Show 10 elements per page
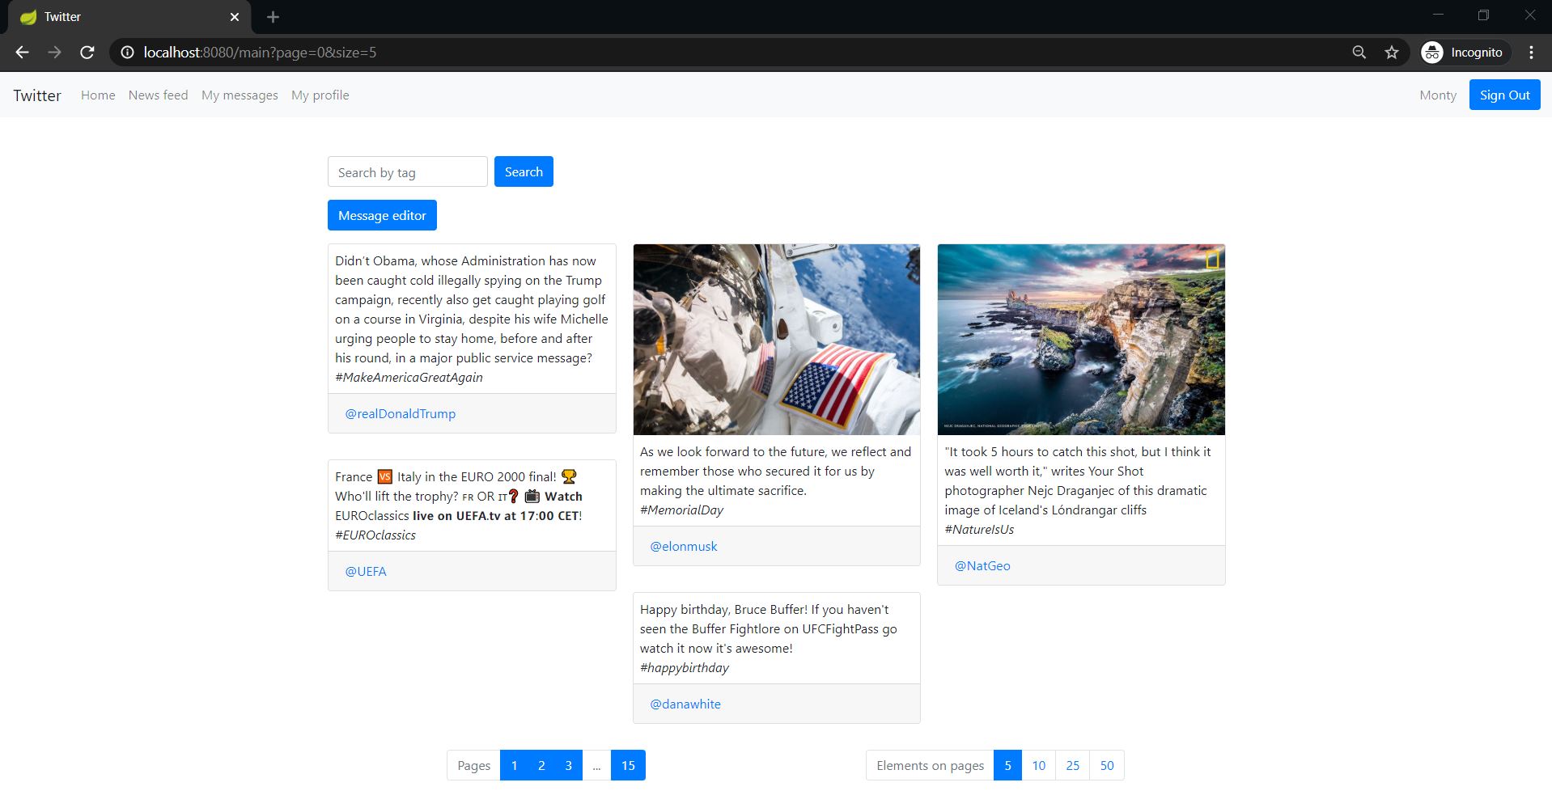1552x791 pixels. 1038,764
